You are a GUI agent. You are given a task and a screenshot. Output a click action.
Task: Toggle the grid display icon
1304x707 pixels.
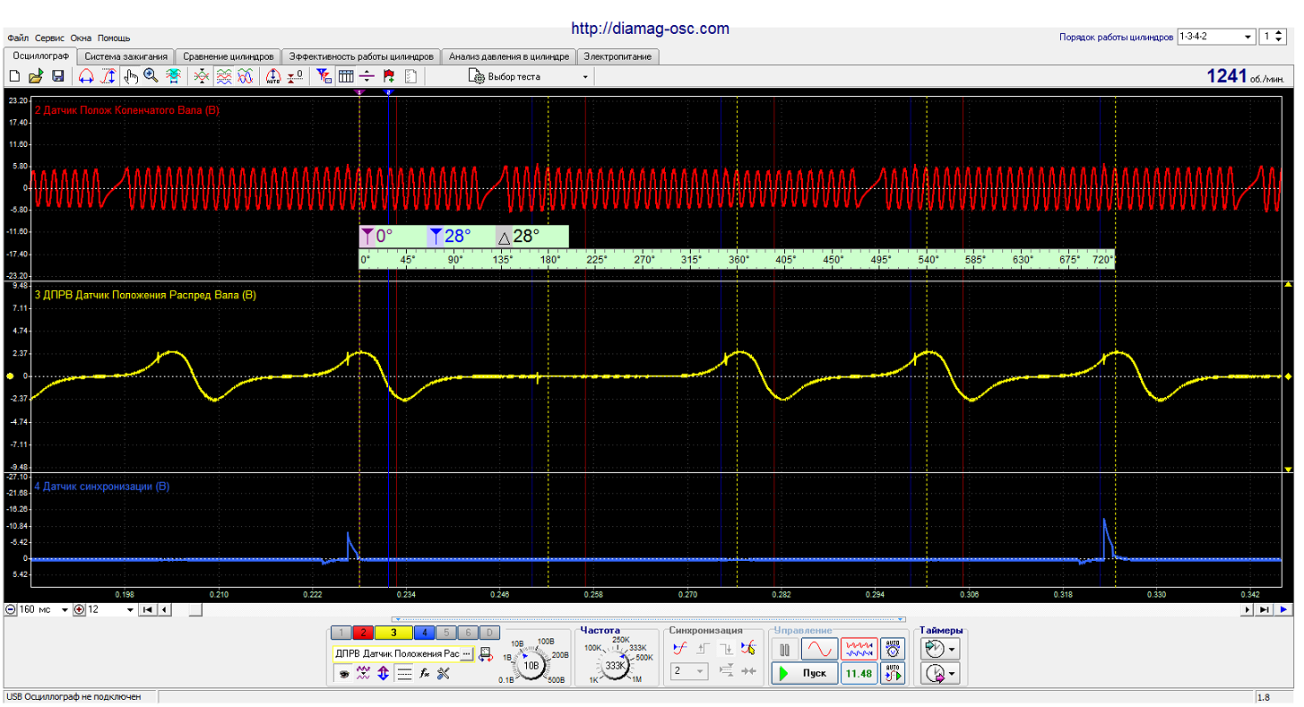click(x=346, y=76)
